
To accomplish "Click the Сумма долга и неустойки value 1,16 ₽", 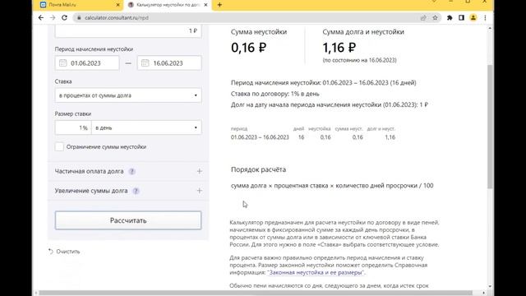I will click(x=339, y=48).
